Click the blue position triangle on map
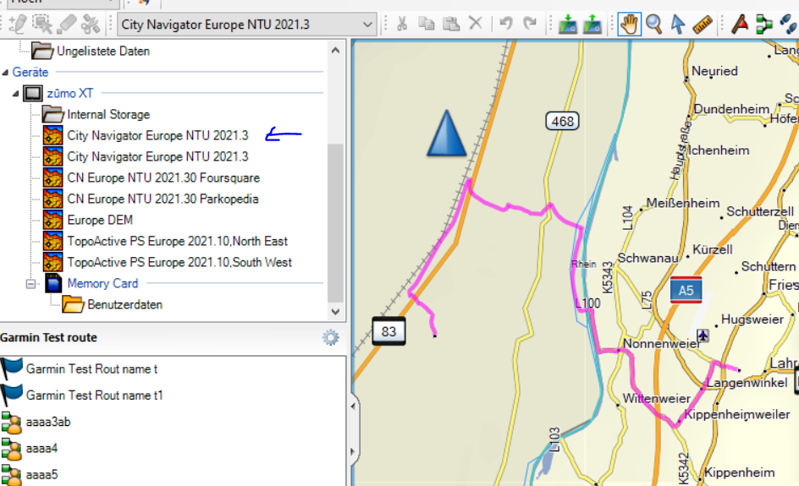The height and width of the screenshot is (486, 799). [x=446, y=133]
